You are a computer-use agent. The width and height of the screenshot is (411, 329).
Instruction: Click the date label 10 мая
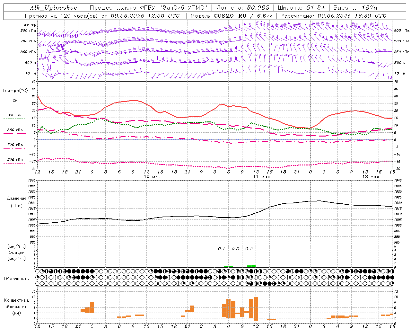click(x=152, y=177)
